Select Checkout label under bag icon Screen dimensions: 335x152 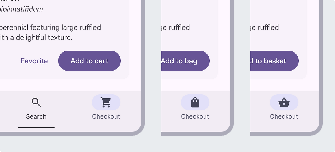(x=195, y=116)
